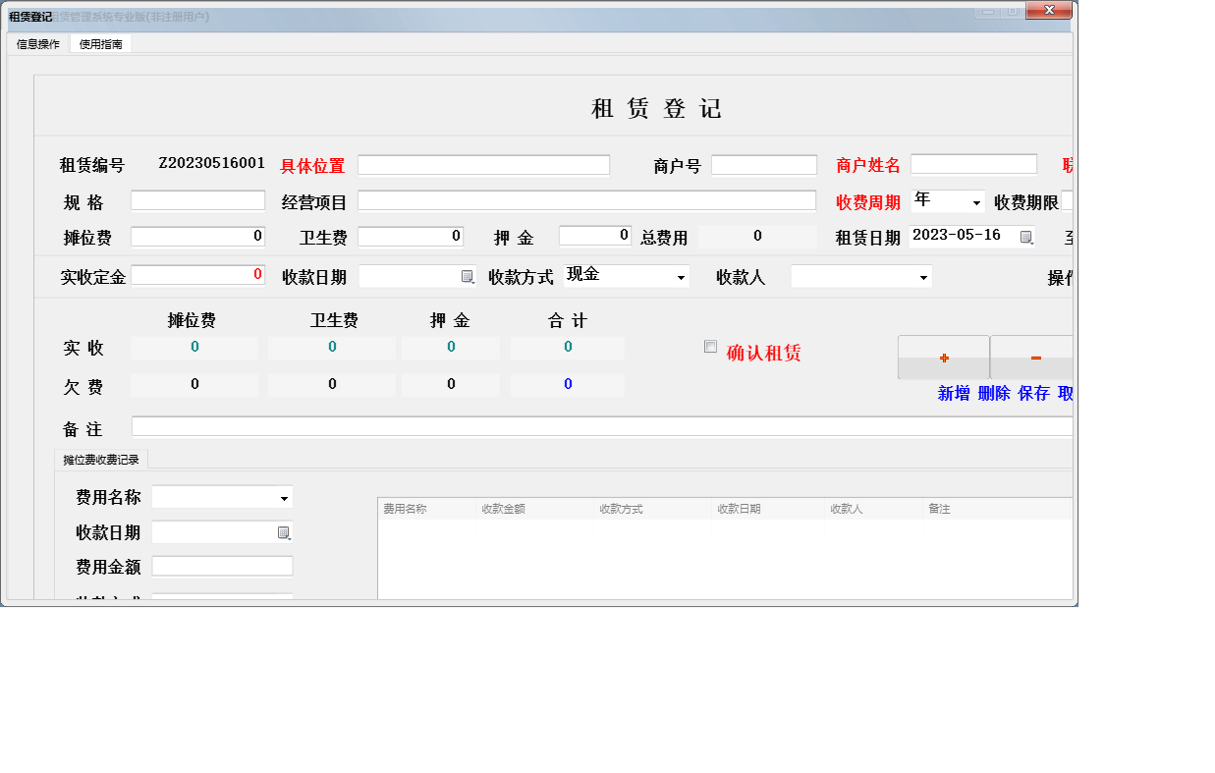Image resolution: width=1215 pixels, height=773 pixels.
Task: Click the blue 删除 link
Action: (x=993, y=394)
